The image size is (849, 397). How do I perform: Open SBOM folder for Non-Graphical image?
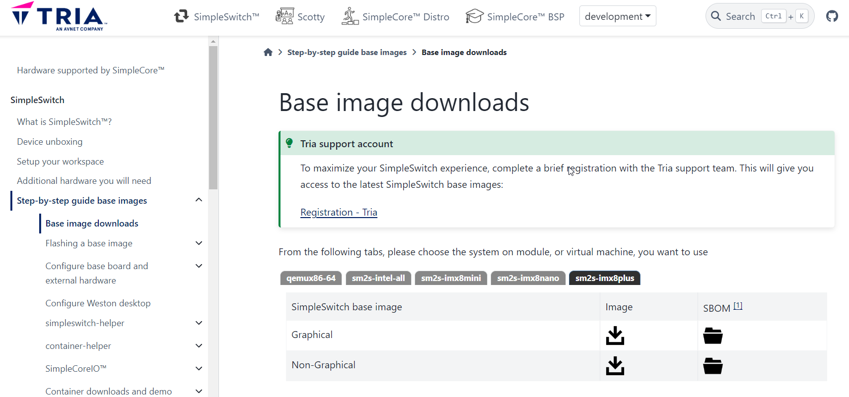[x=713, y=366]
